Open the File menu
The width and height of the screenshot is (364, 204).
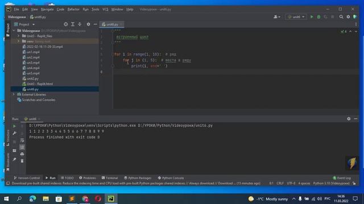tap(16, 10)
